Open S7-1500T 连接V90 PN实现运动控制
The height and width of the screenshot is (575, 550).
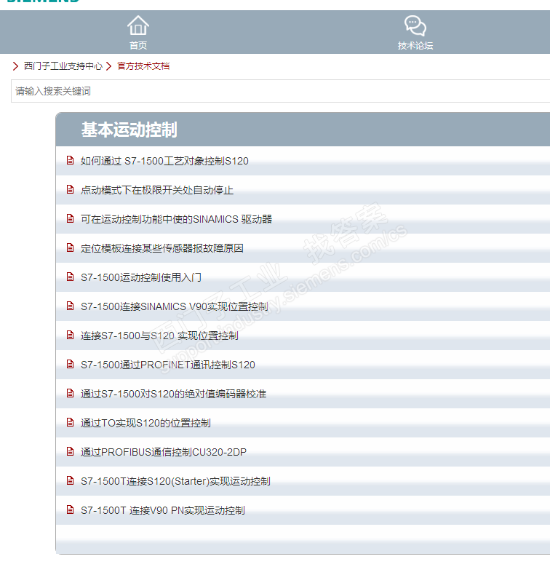point(163,510)
